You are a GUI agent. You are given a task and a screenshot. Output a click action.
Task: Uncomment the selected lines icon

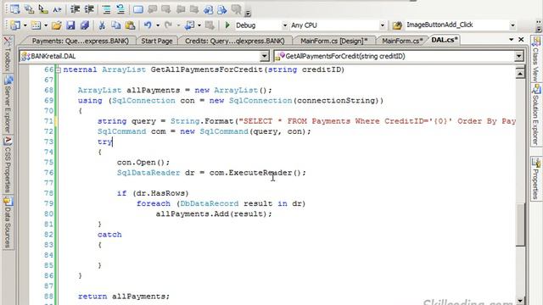(x=120, y=9)
